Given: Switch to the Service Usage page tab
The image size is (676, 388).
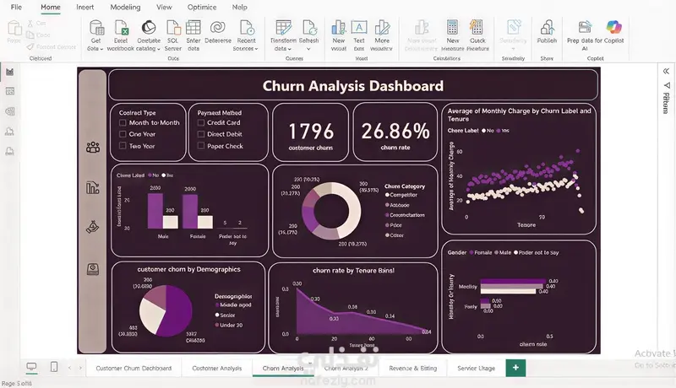Looking at the screenshot, I should pyautogui.click(x=476, y=369).
